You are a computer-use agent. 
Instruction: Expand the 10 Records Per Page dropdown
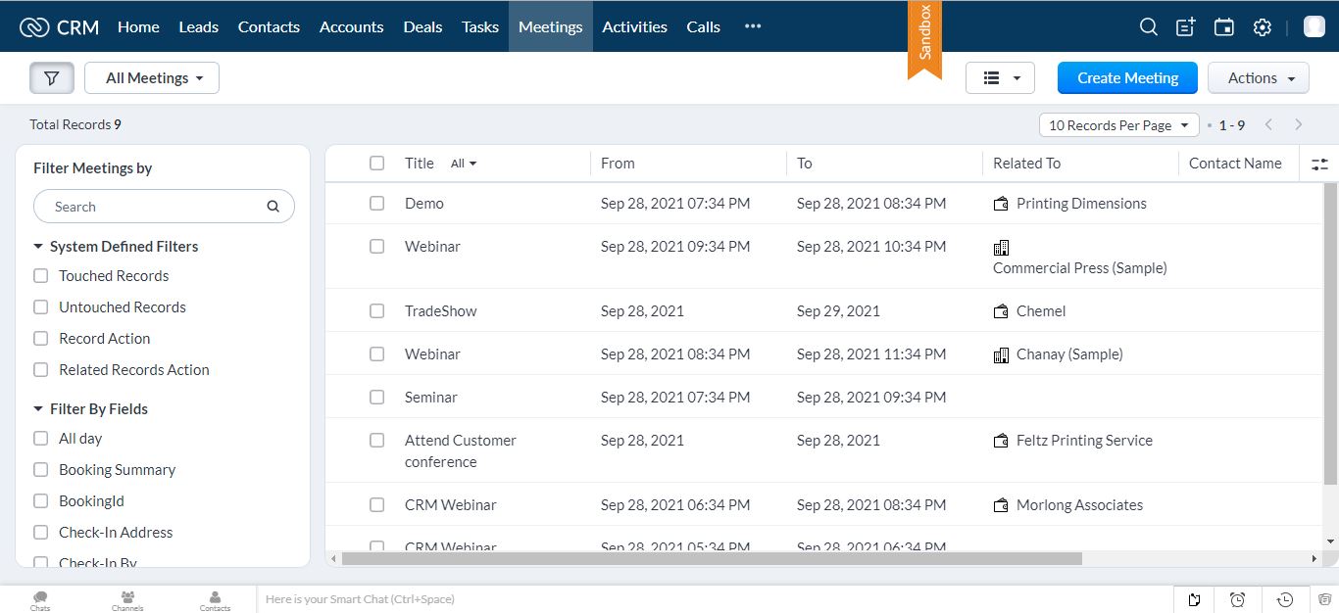[1118, 125]
